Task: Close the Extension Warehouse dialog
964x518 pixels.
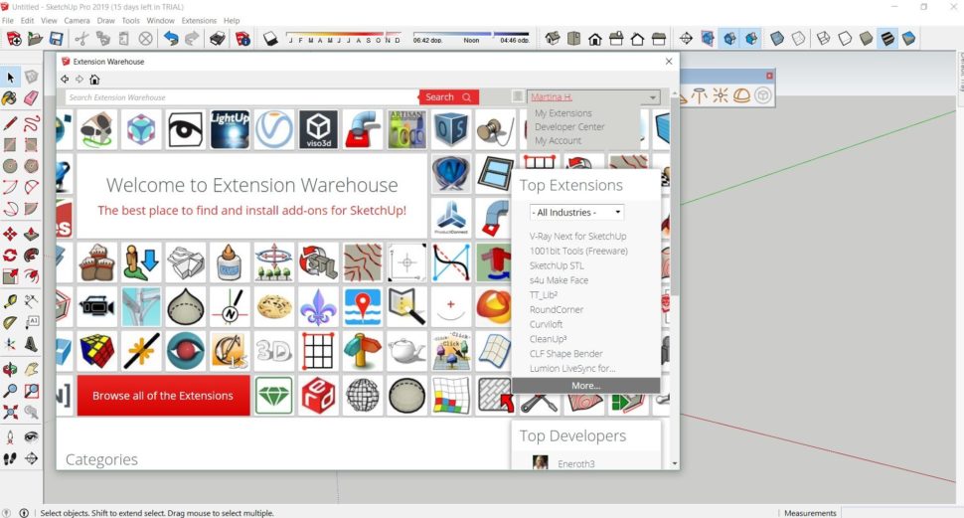Action: pyautogui.click(x=669, y=62)
